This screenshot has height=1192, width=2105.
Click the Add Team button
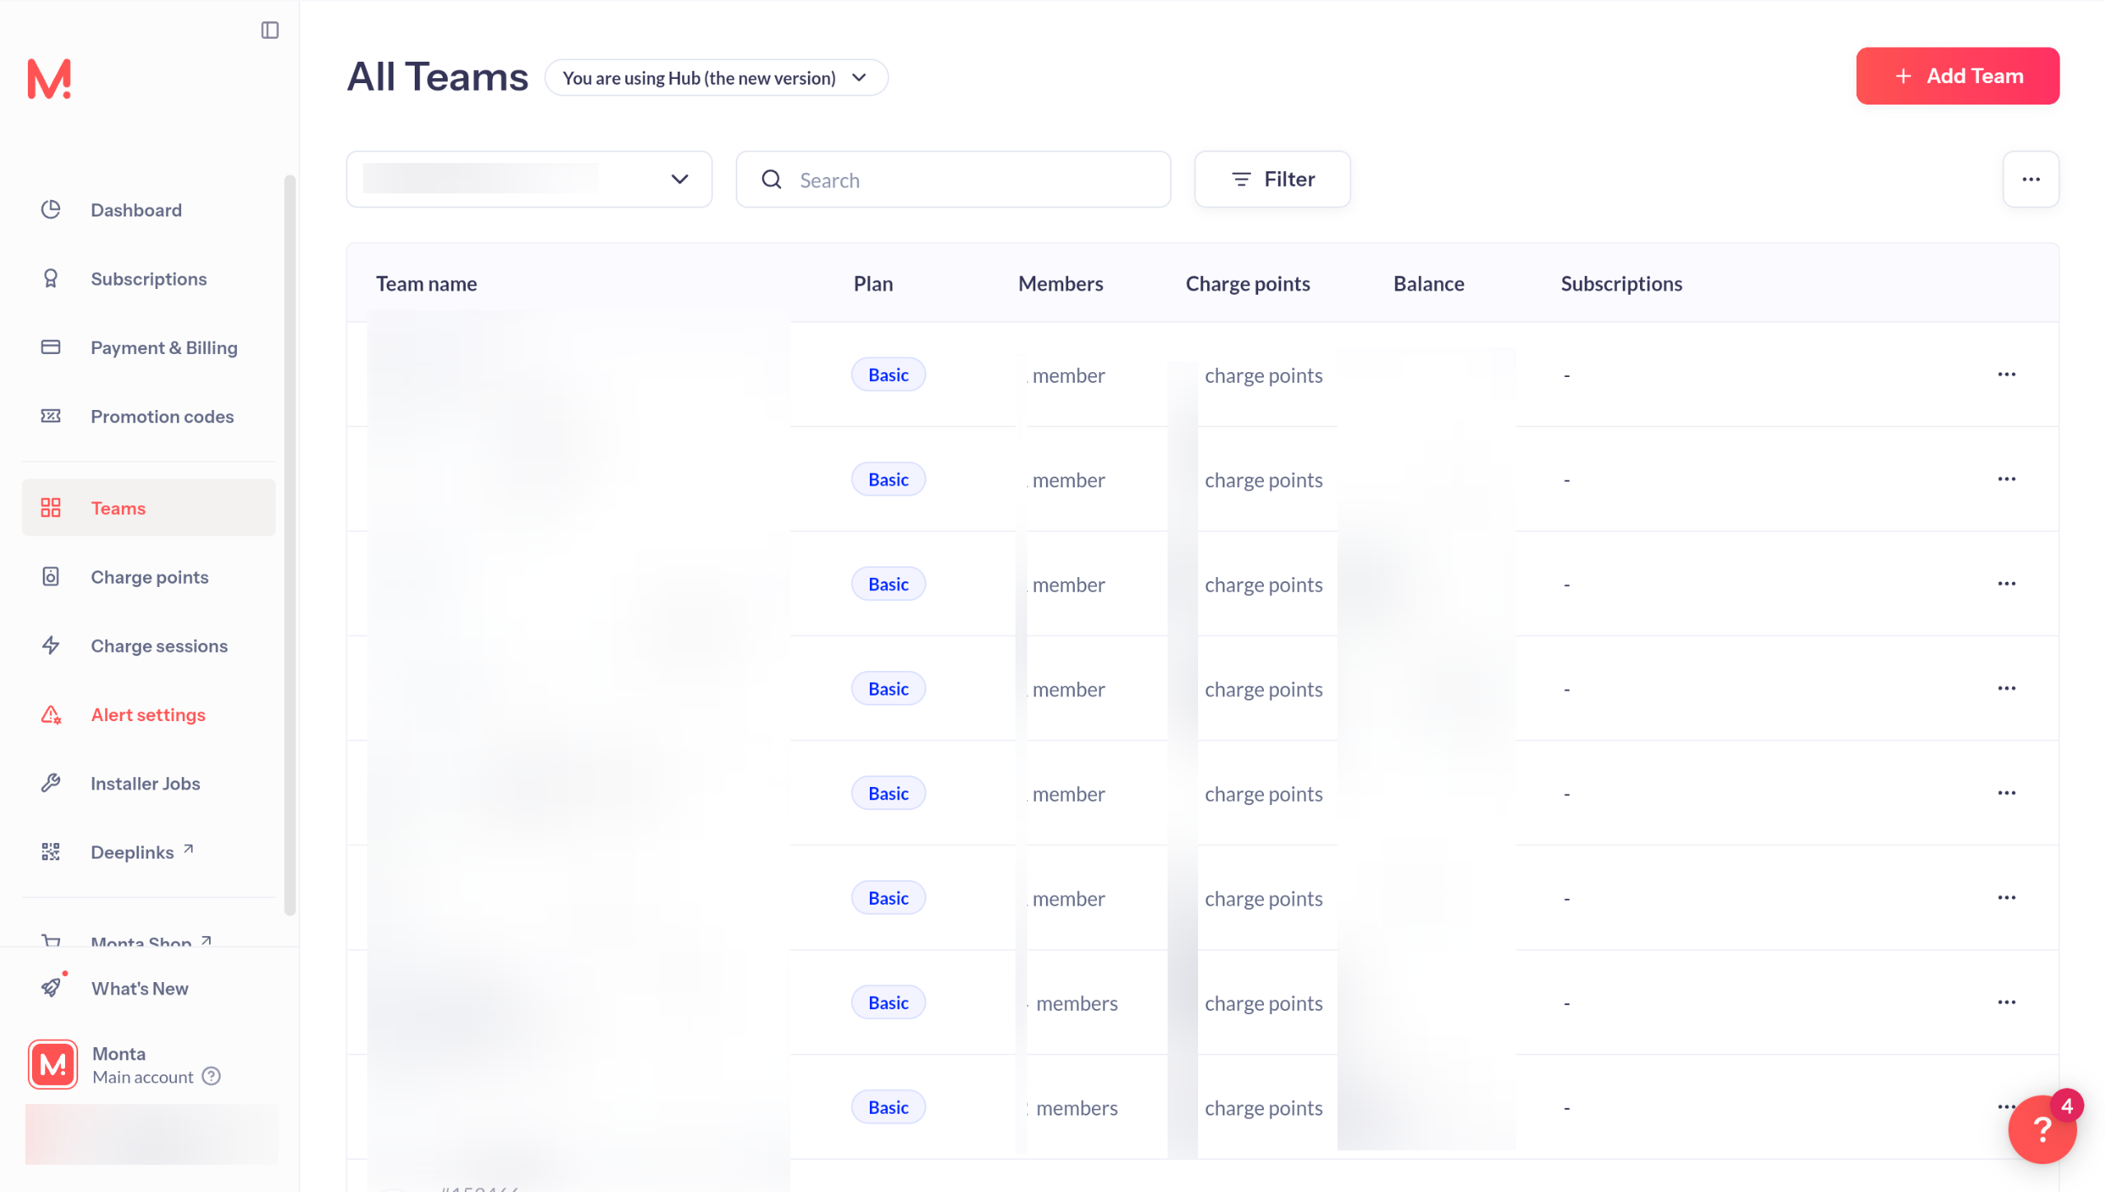point(1956,76)
